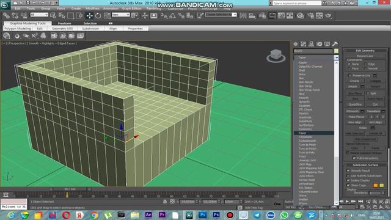Select the Select and Scale tool
Image resolution: width=391 pixels, height=220 pixels.
tap(107, 16)
